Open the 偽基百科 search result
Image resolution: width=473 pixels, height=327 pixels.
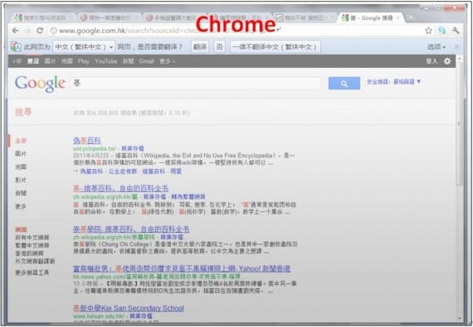pyautogui.click(x=87, y=141)
